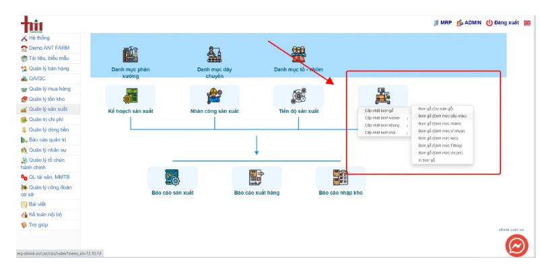This screenshot has width=540, height=266.
Task: Select Bom gỗ (Định mức nhám)
Action: coord(442,124)
